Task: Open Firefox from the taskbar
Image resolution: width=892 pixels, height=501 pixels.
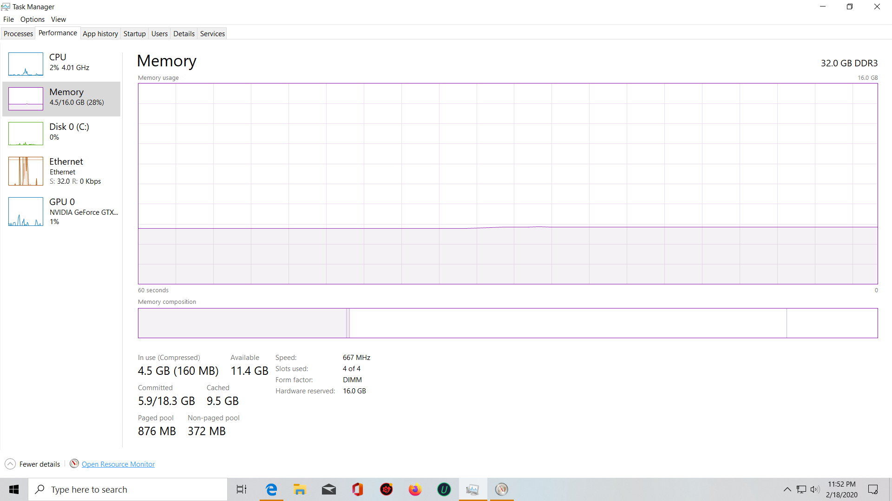Action: [x=415, y=489]
